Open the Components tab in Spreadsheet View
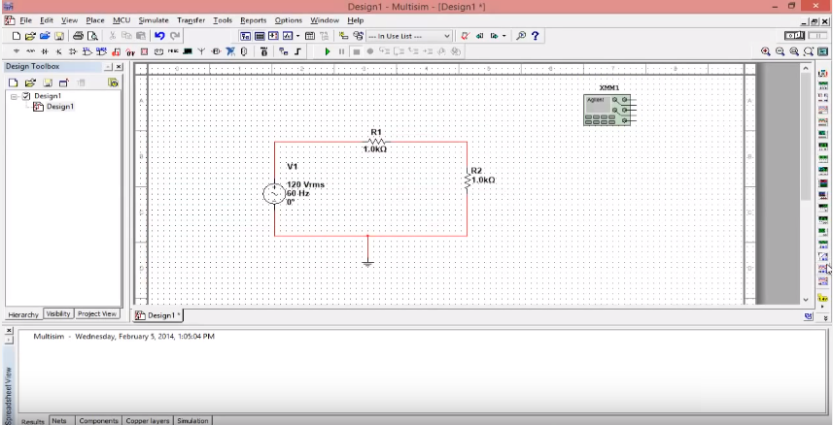This screenshot has height=425, width=833. [98, 421]
